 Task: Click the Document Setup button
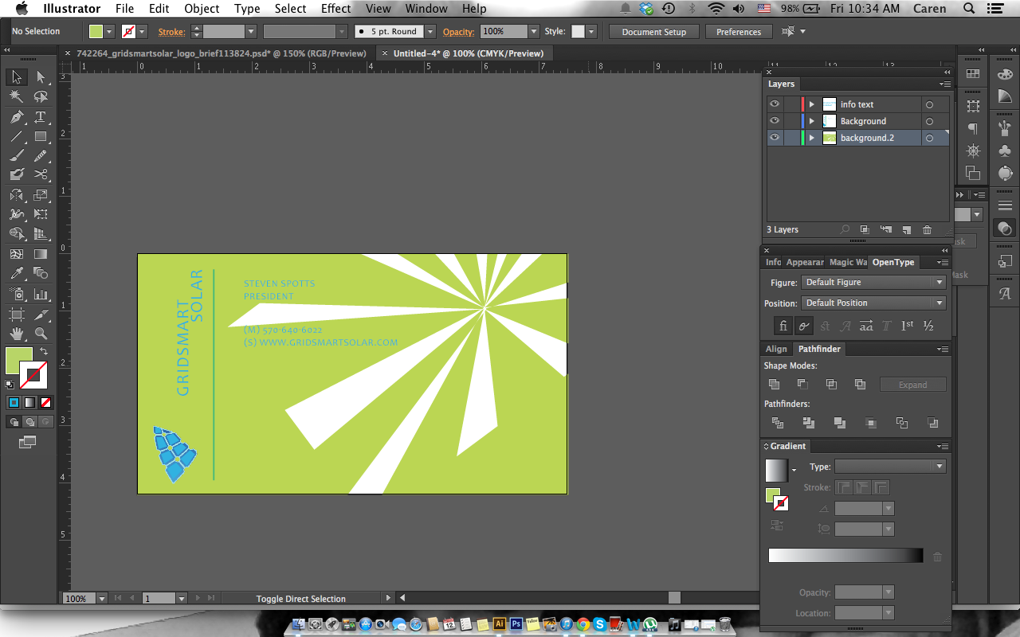(653, 32)
